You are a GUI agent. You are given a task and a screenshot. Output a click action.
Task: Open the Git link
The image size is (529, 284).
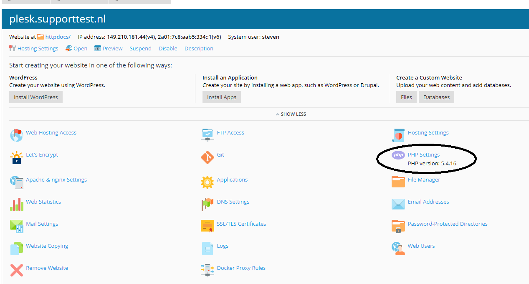tap(220, 154)
